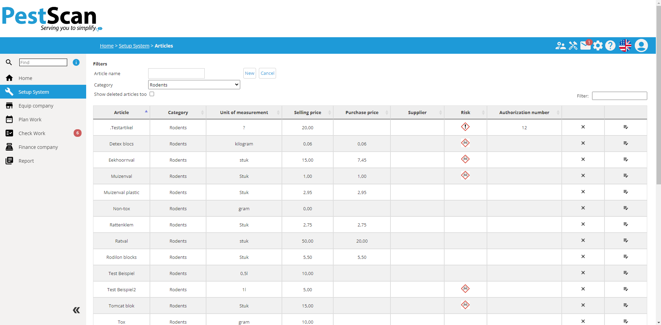Edit the Tomcat blok article

(626, 305)
